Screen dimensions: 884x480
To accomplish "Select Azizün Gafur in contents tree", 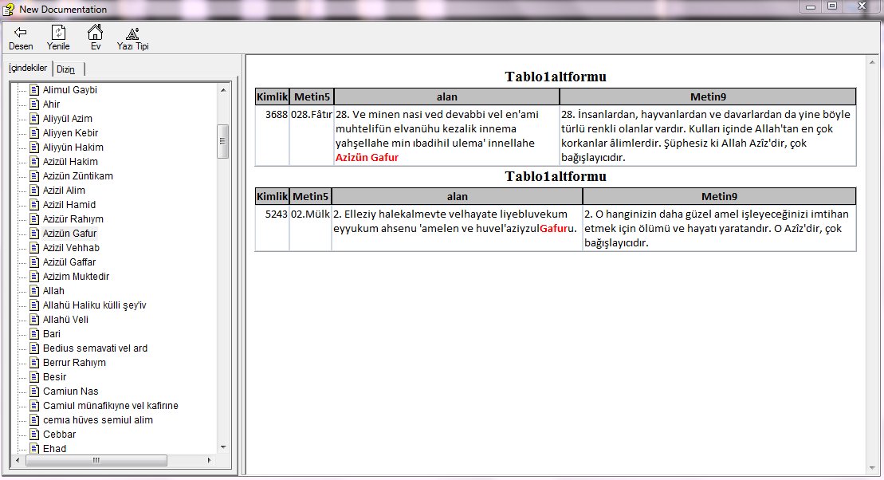I will pyautogui.click(x=69, y=234).
